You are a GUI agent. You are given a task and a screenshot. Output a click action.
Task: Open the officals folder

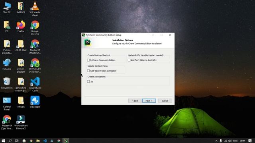pyautogui.click(x=21, y=102)
